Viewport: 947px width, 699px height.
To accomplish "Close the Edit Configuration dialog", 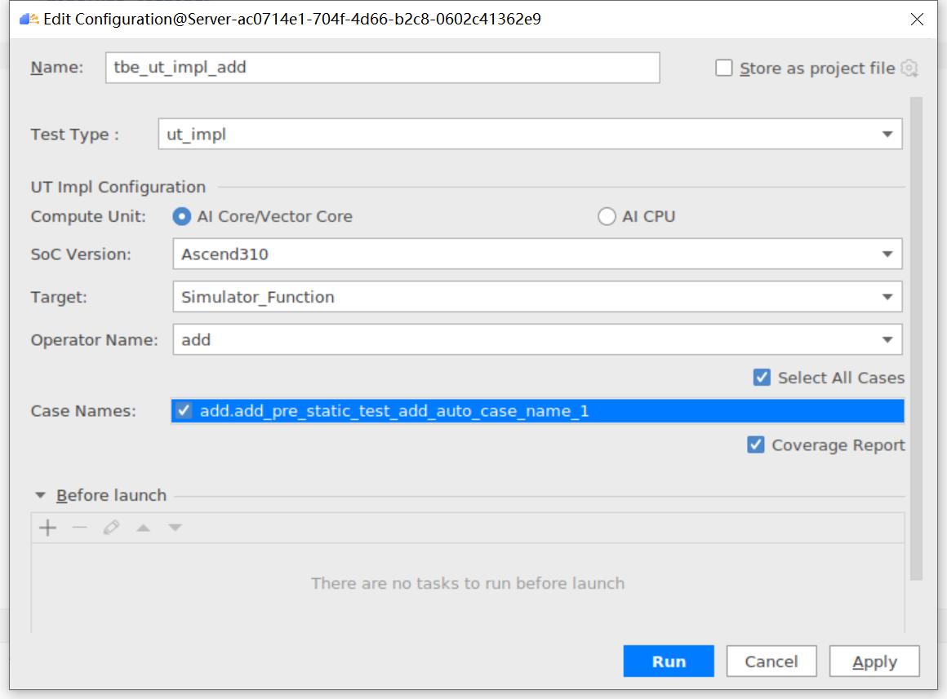I will point(917,20).
